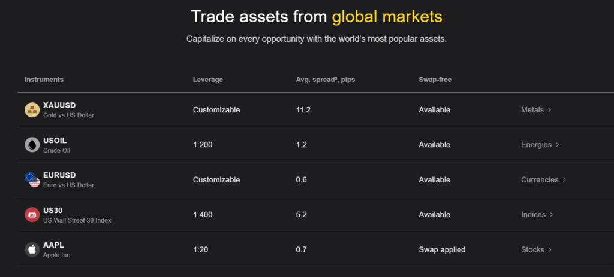614x277 pixels.
Task: Select the USOIL Crude Oil row
Action: click(x=55, y=145)
